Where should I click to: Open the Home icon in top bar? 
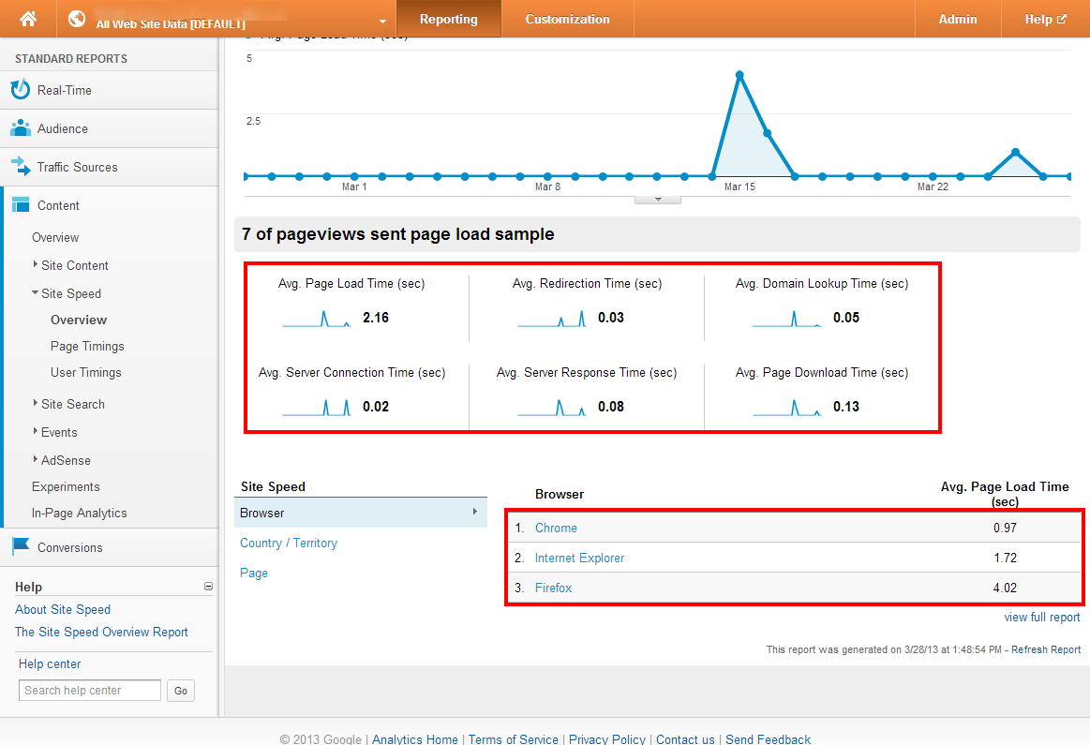[28, 19]
